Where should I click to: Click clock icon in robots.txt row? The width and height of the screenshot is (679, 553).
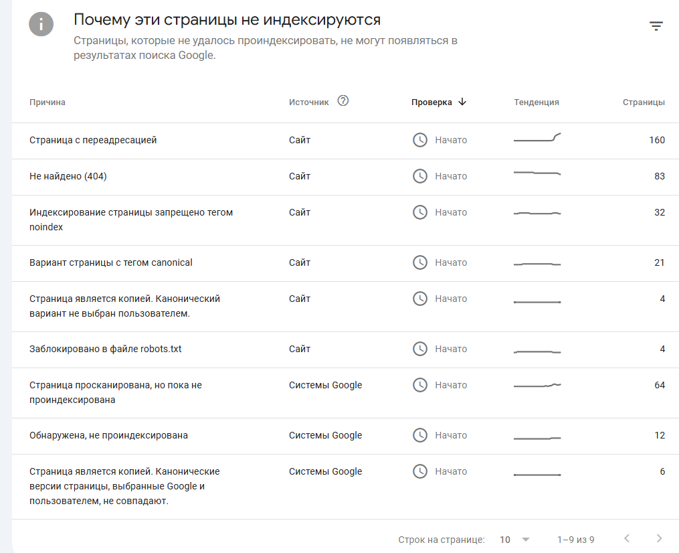pos(419,349)
